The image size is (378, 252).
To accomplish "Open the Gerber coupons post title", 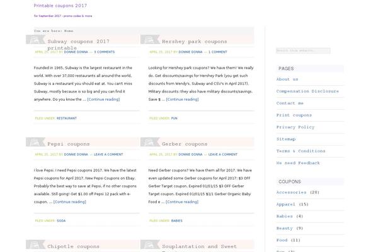I will coord(185,144).
